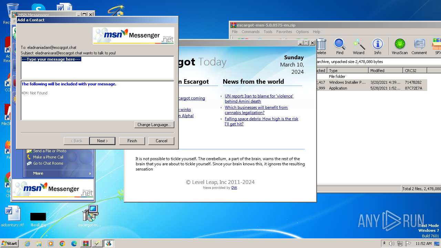Viewport: 441px width, 248px height.
Task: Click the Find icon in WinRAR toolbar
Action: click(x=340, y=46)
